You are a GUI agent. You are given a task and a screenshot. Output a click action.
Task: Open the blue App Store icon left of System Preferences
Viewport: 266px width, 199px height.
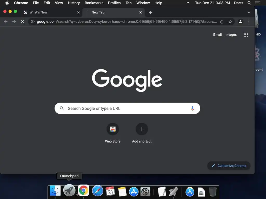click(x=134, y=192)
